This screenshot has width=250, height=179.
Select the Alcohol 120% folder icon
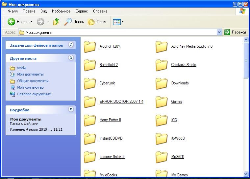90,47
